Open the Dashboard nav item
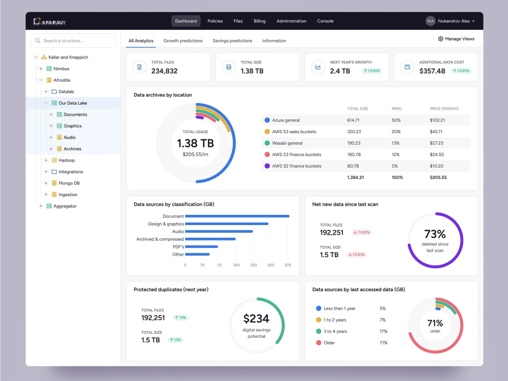The image size is (508, 381). [186, 21]
